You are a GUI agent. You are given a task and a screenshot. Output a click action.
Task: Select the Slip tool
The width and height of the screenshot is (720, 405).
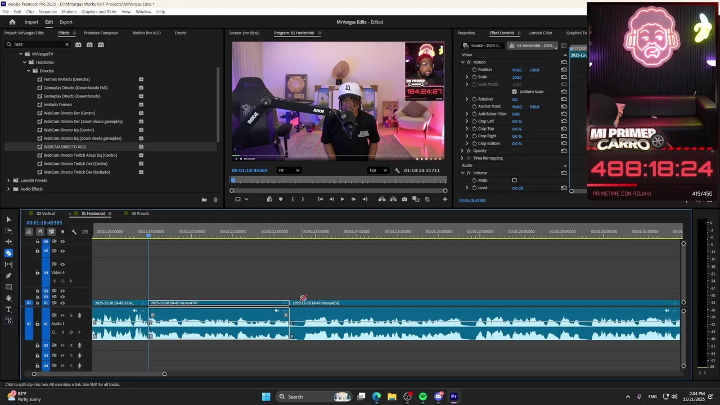coord(8,264)
